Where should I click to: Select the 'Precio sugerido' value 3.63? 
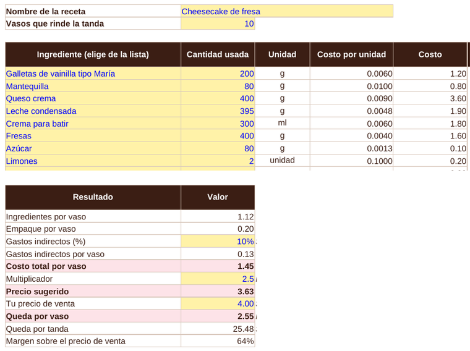tap(218, 291)
